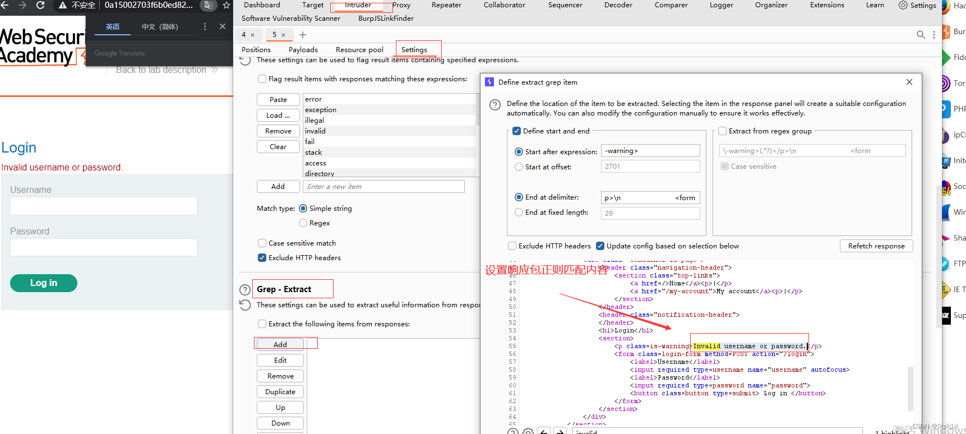Reload the browser page
This screenshot has height=434, width=966.
coord(40,5)
